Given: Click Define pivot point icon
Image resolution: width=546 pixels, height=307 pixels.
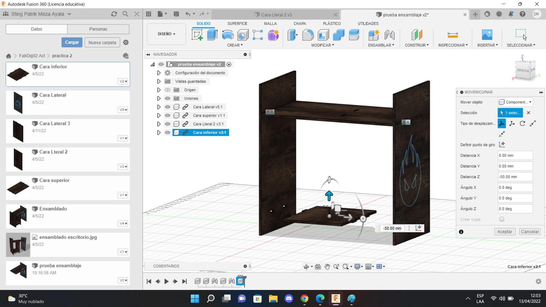Looking at the screenshot, I should coord(502,145).
